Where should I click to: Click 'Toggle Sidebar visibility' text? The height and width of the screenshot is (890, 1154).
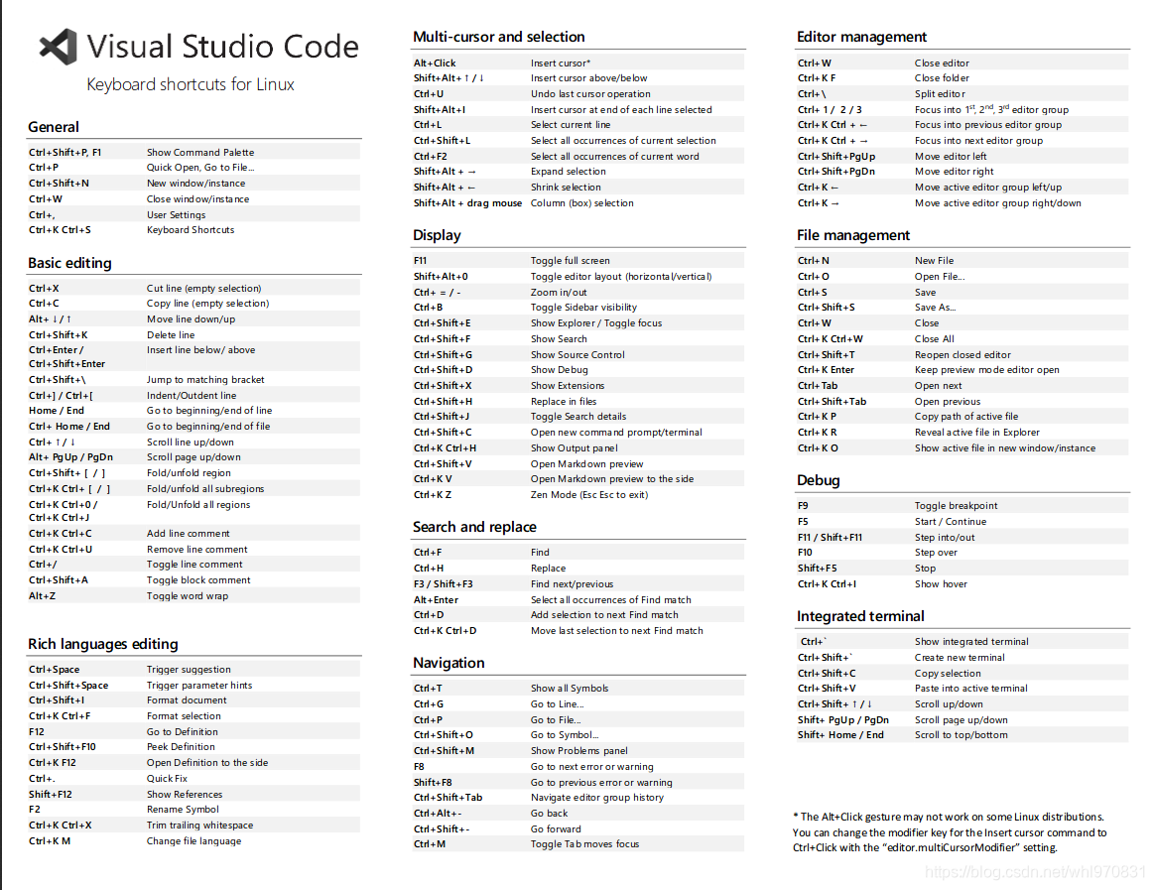point(583,308)
